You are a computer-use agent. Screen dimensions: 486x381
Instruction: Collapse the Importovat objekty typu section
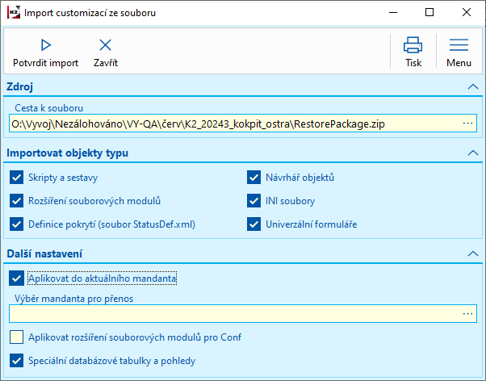[471, 152]
